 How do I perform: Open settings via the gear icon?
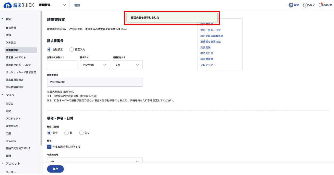(x=291, y=5)
